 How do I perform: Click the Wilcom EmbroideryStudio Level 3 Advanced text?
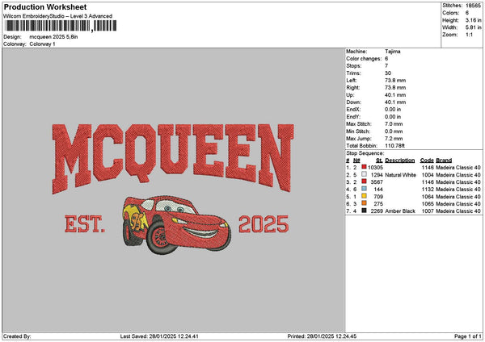58,16
